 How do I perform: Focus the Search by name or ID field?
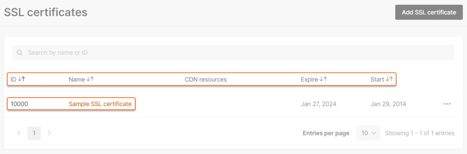pyautogui.click(x=230, y=52)
